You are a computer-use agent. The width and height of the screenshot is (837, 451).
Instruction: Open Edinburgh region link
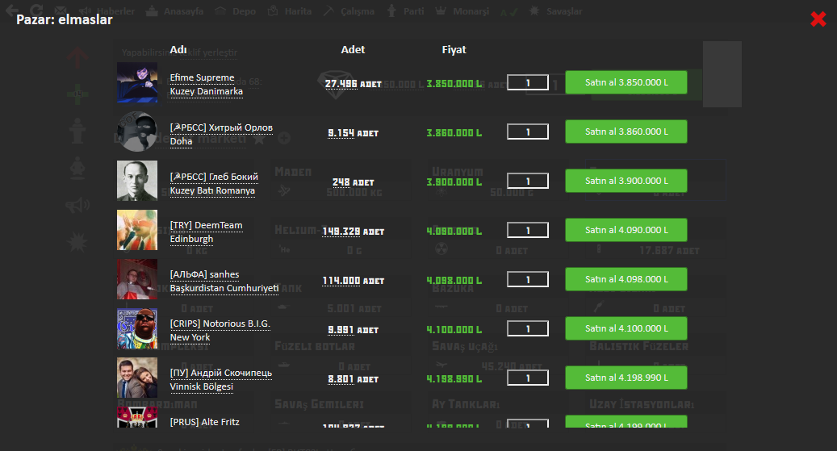click(x=191, y=240)
